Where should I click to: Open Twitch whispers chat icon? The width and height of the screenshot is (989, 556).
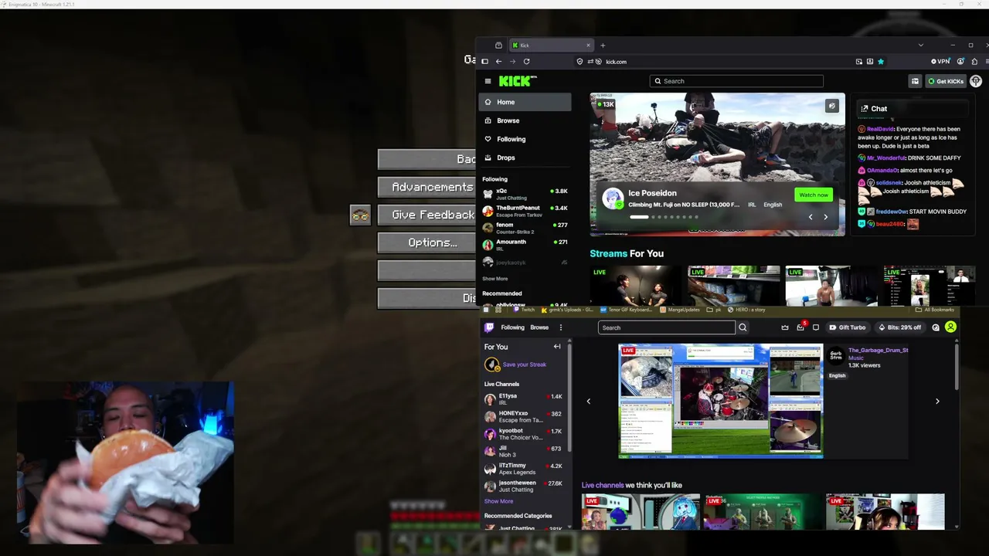pos(815,327)
